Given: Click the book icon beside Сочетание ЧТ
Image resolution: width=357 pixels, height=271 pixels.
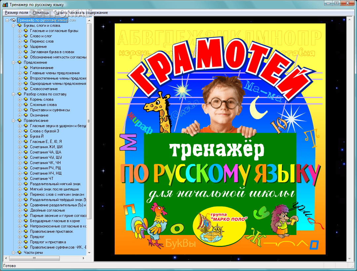Looking at the screenshot, I should 26,179.
